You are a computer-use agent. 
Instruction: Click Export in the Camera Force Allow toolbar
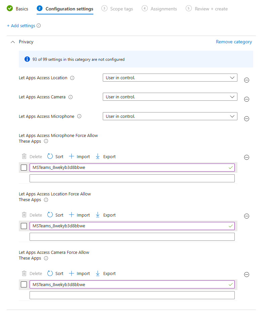[105, 273]
